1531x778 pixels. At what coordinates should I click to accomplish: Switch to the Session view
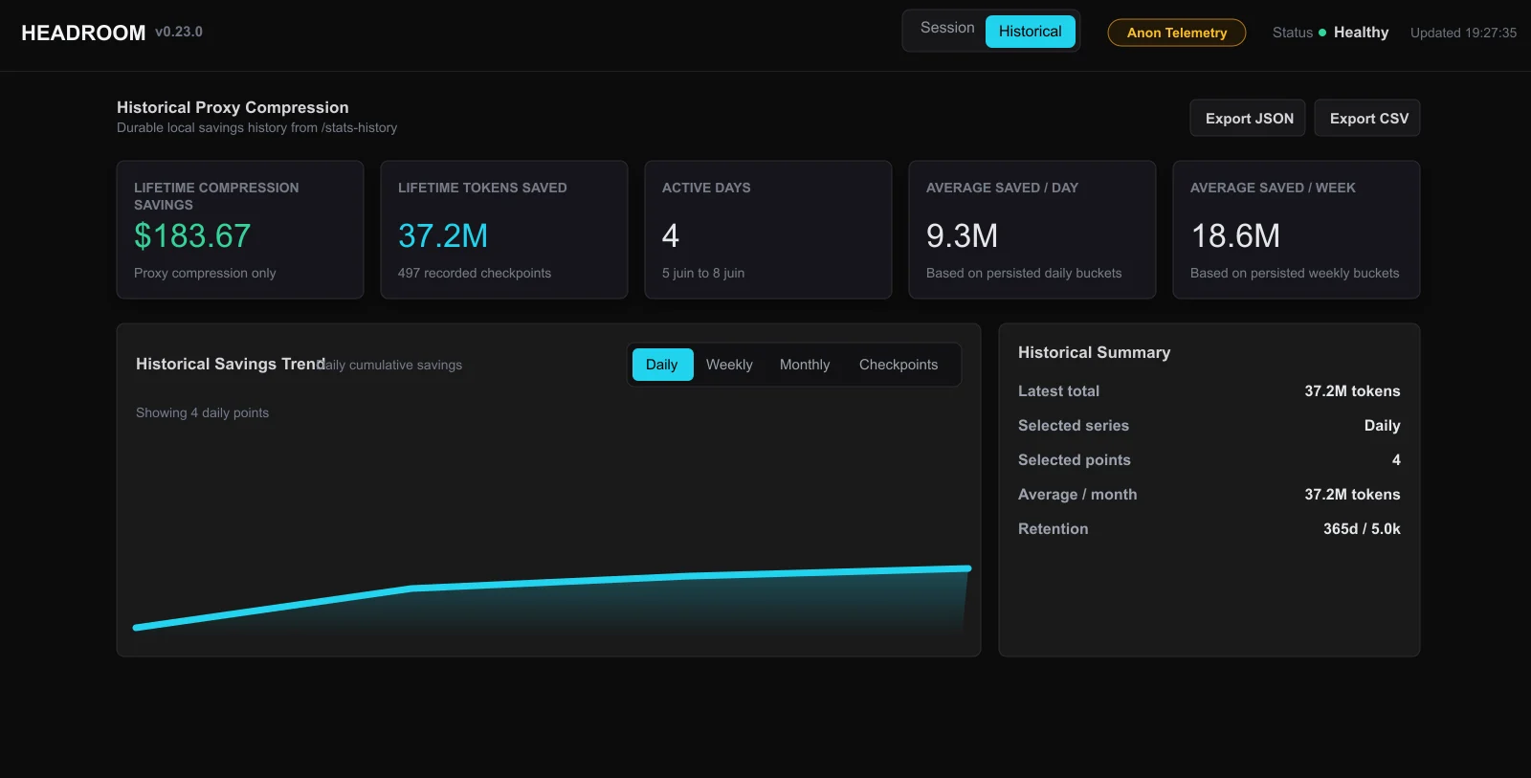click(947, 29)
